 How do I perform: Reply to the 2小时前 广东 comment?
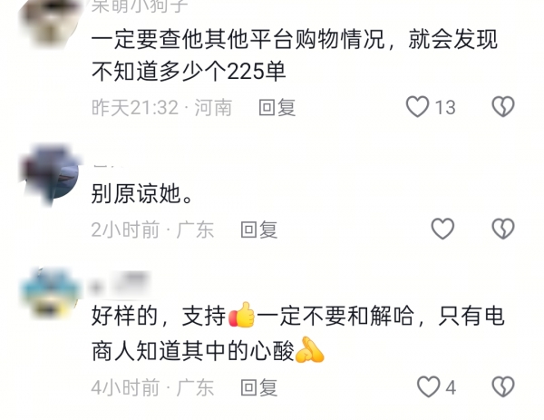click(258, 230)
